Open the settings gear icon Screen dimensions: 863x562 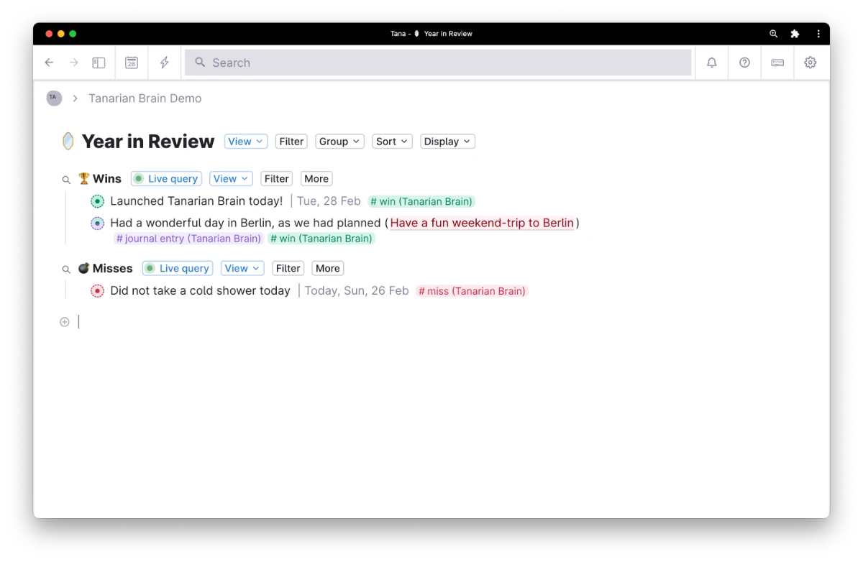click(x=811, y=63)
